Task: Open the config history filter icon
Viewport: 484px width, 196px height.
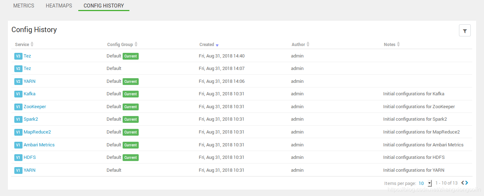Action: tap(465, 31)
